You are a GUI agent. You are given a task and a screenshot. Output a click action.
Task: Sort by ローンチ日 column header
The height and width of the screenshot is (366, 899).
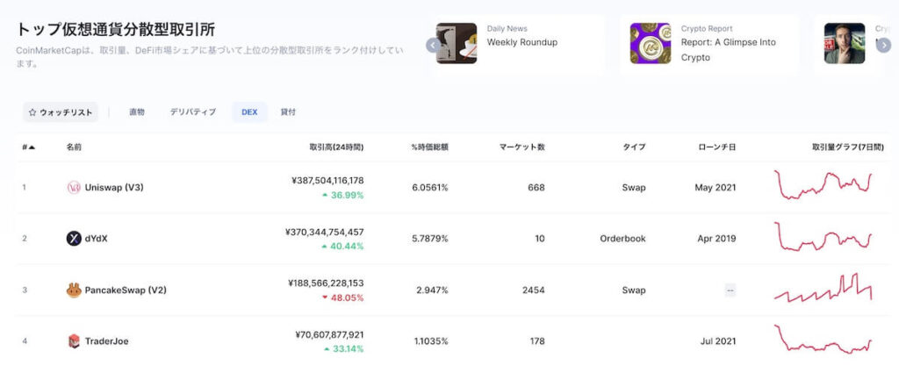pyautogui.click(x=716, y=147)
